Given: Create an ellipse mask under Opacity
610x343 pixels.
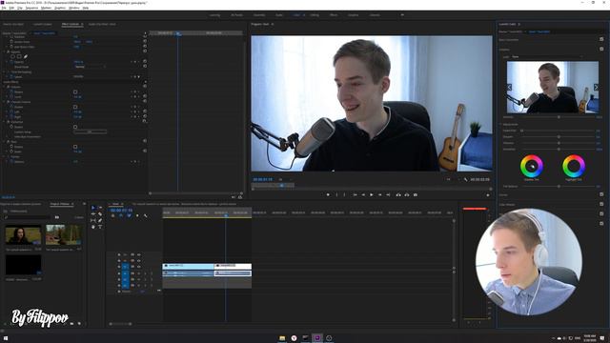Looking at the screenshot, I should (12, 56).
